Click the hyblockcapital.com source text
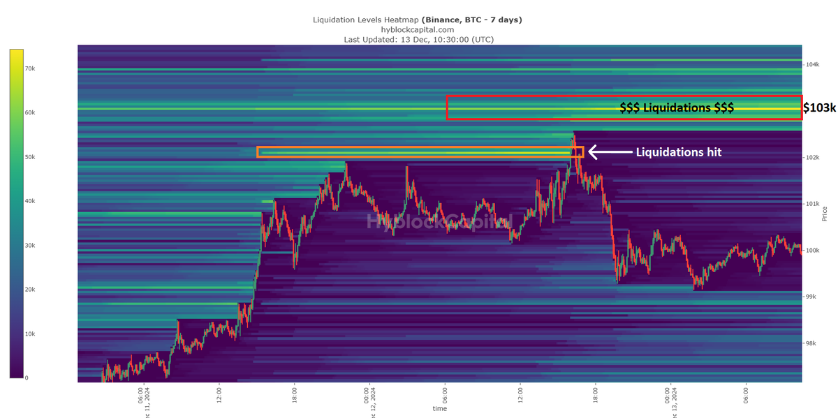Screen dimensions: 838x418 (x=418, y=29)
